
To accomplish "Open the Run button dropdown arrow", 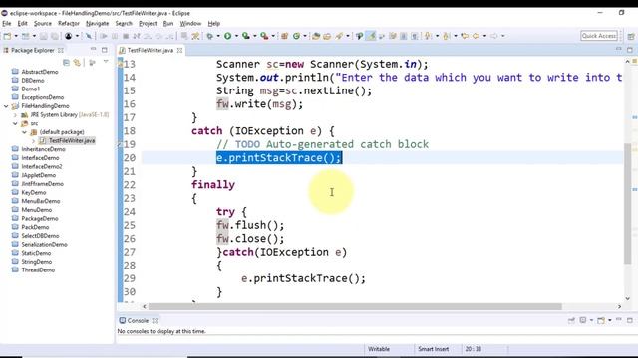I will 236,36.
